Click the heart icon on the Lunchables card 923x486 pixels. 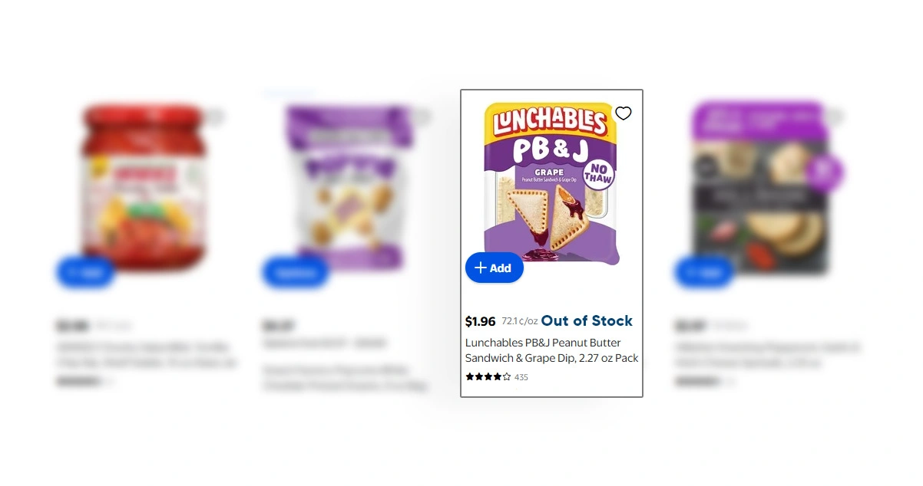tap(624, 113)
